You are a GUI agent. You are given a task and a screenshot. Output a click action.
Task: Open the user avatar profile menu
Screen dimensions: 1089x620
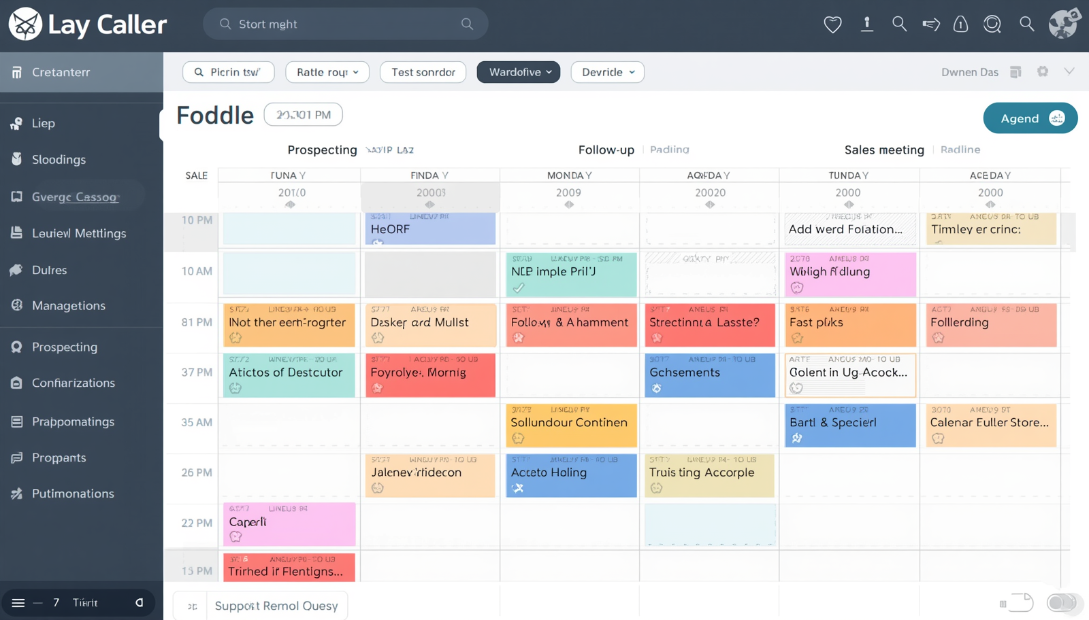point(1063,24)
